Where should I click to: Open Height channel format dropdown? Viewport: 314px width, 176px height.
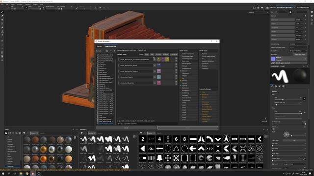click(x=299, y=24)
